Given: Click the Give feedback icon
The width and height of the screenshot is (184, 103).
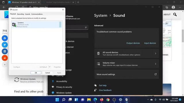Looking at the screenshot, I should tap(95, 90).
